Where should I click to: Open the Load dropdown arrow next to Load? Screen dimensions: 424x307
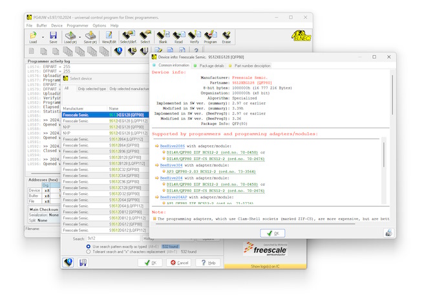coord(43,37)
